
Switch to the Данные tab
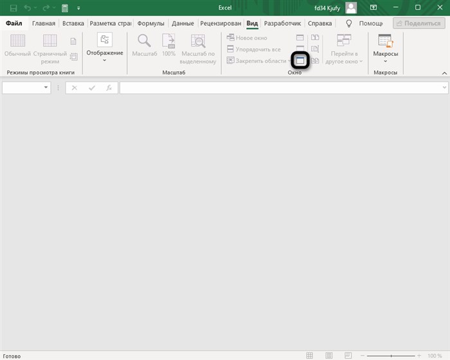[183, 23]
